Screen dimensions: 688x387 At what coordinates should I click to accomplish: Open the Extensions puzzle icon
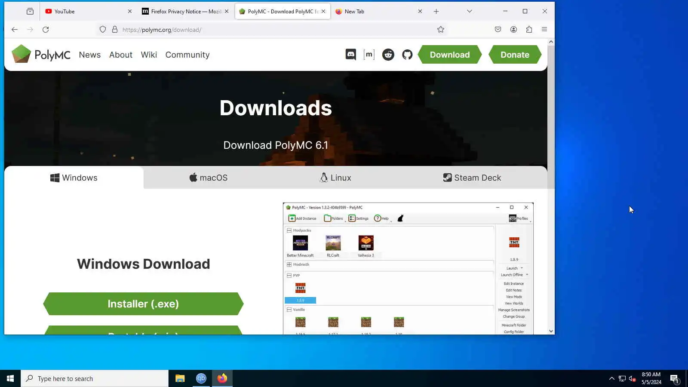click(x=529, y=30)
